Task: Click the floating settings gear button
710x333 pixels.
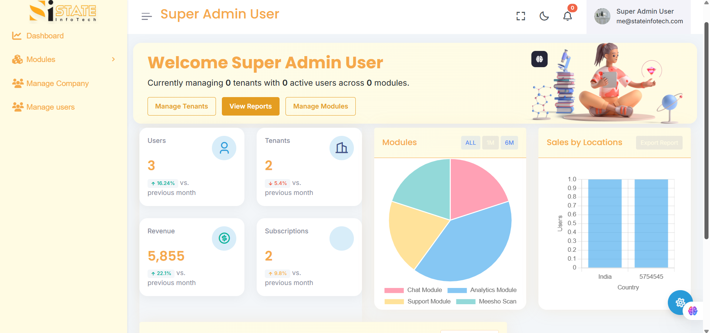Action: (x=680, y=303)
